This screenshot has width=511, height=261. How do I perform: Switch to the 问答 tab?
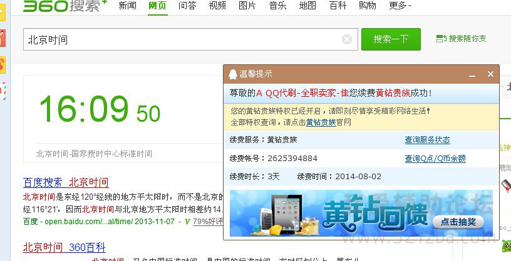187,6
